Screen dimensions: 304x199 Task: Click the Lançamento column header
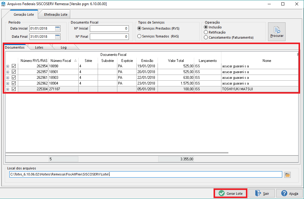(x=208, y=61)
